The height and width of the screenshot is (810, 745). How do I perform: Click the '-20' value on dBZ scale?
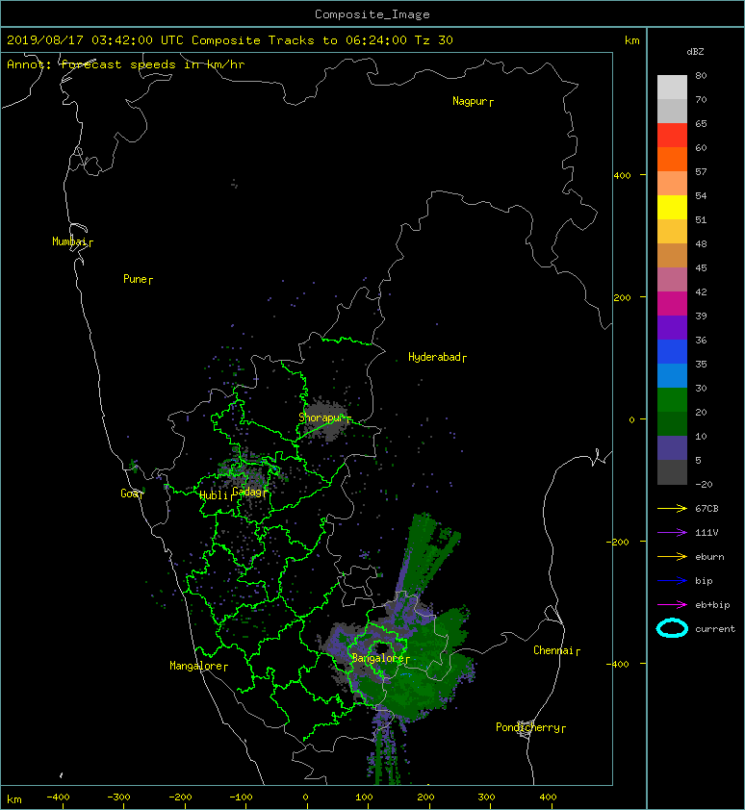[704, 485]
